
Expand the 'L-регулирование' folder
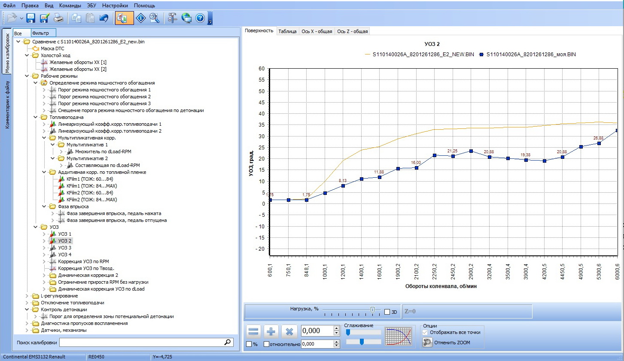[x=27, y=296]
